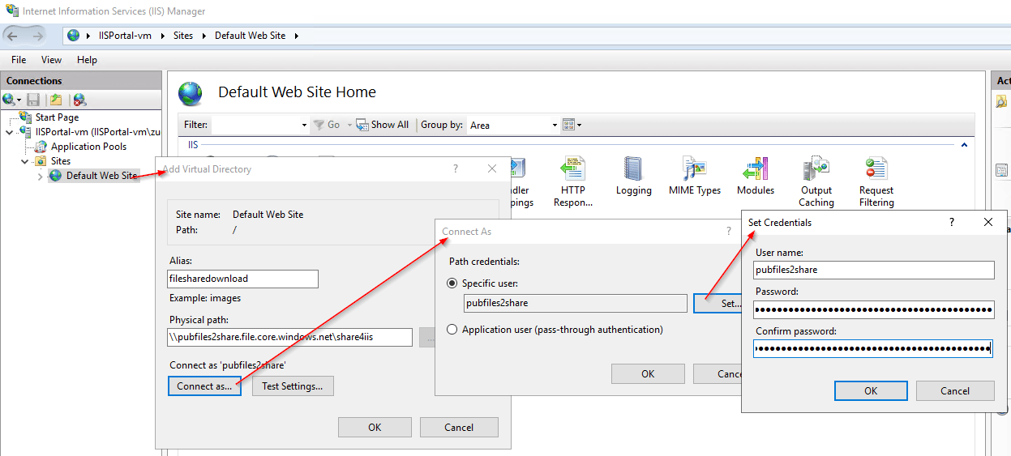1011x456 pixels.
Task: Click the address bar globe icon
Action: coord(74,36)
